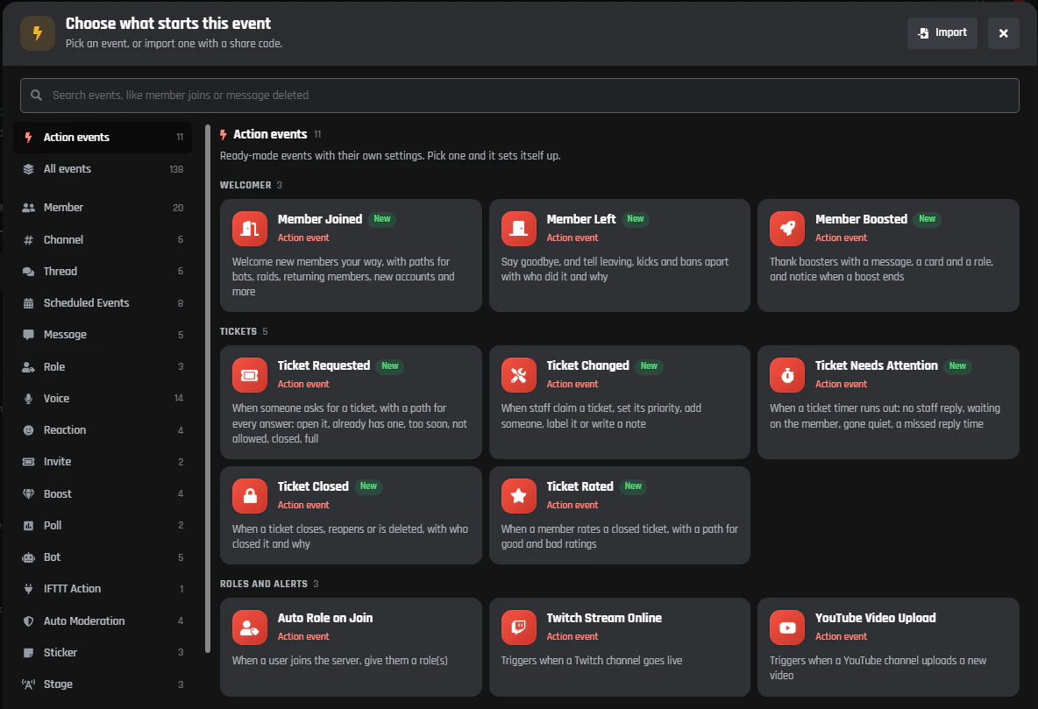Select the Action events category
Image resolution: width=1038 pixels, height=709 pixels.
103,137
